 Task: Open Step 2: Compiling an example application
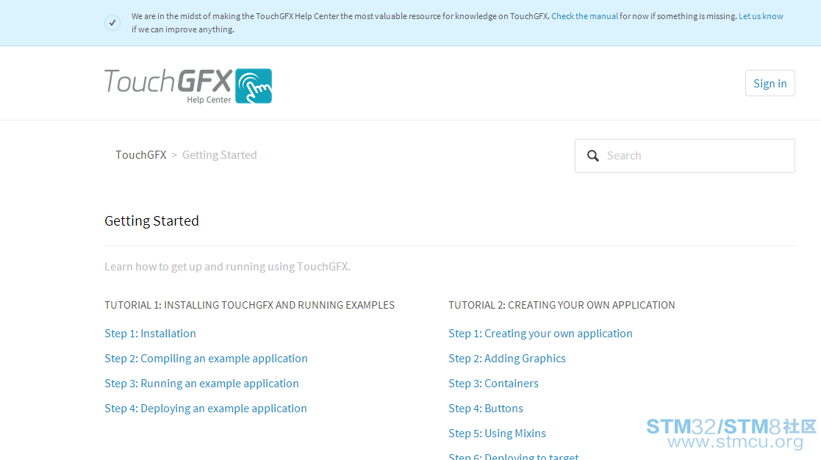coord(206,359)
